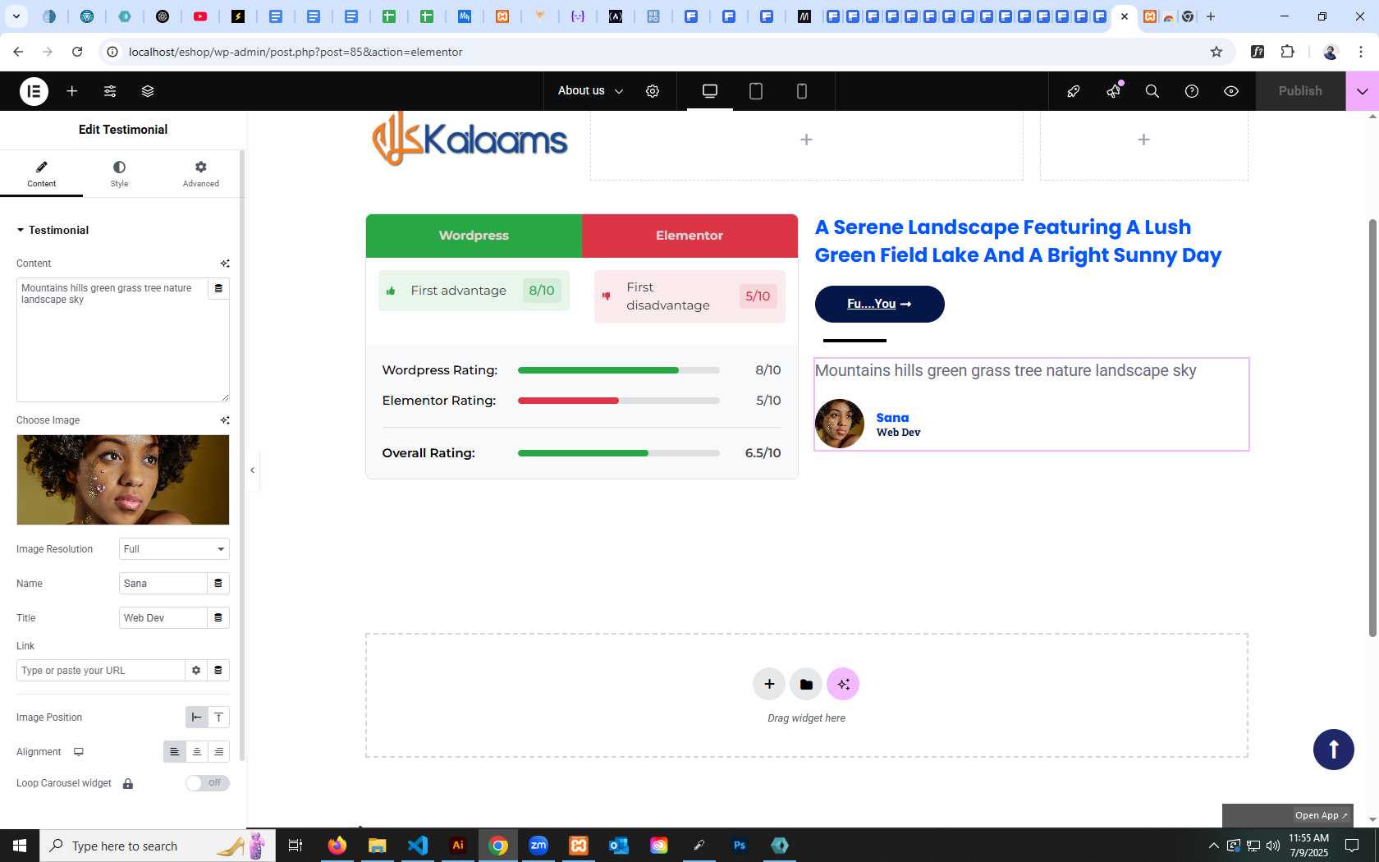Click the Wordpress Rating progress bar
Screen dimensions: 1379x862
click(619, 370)
